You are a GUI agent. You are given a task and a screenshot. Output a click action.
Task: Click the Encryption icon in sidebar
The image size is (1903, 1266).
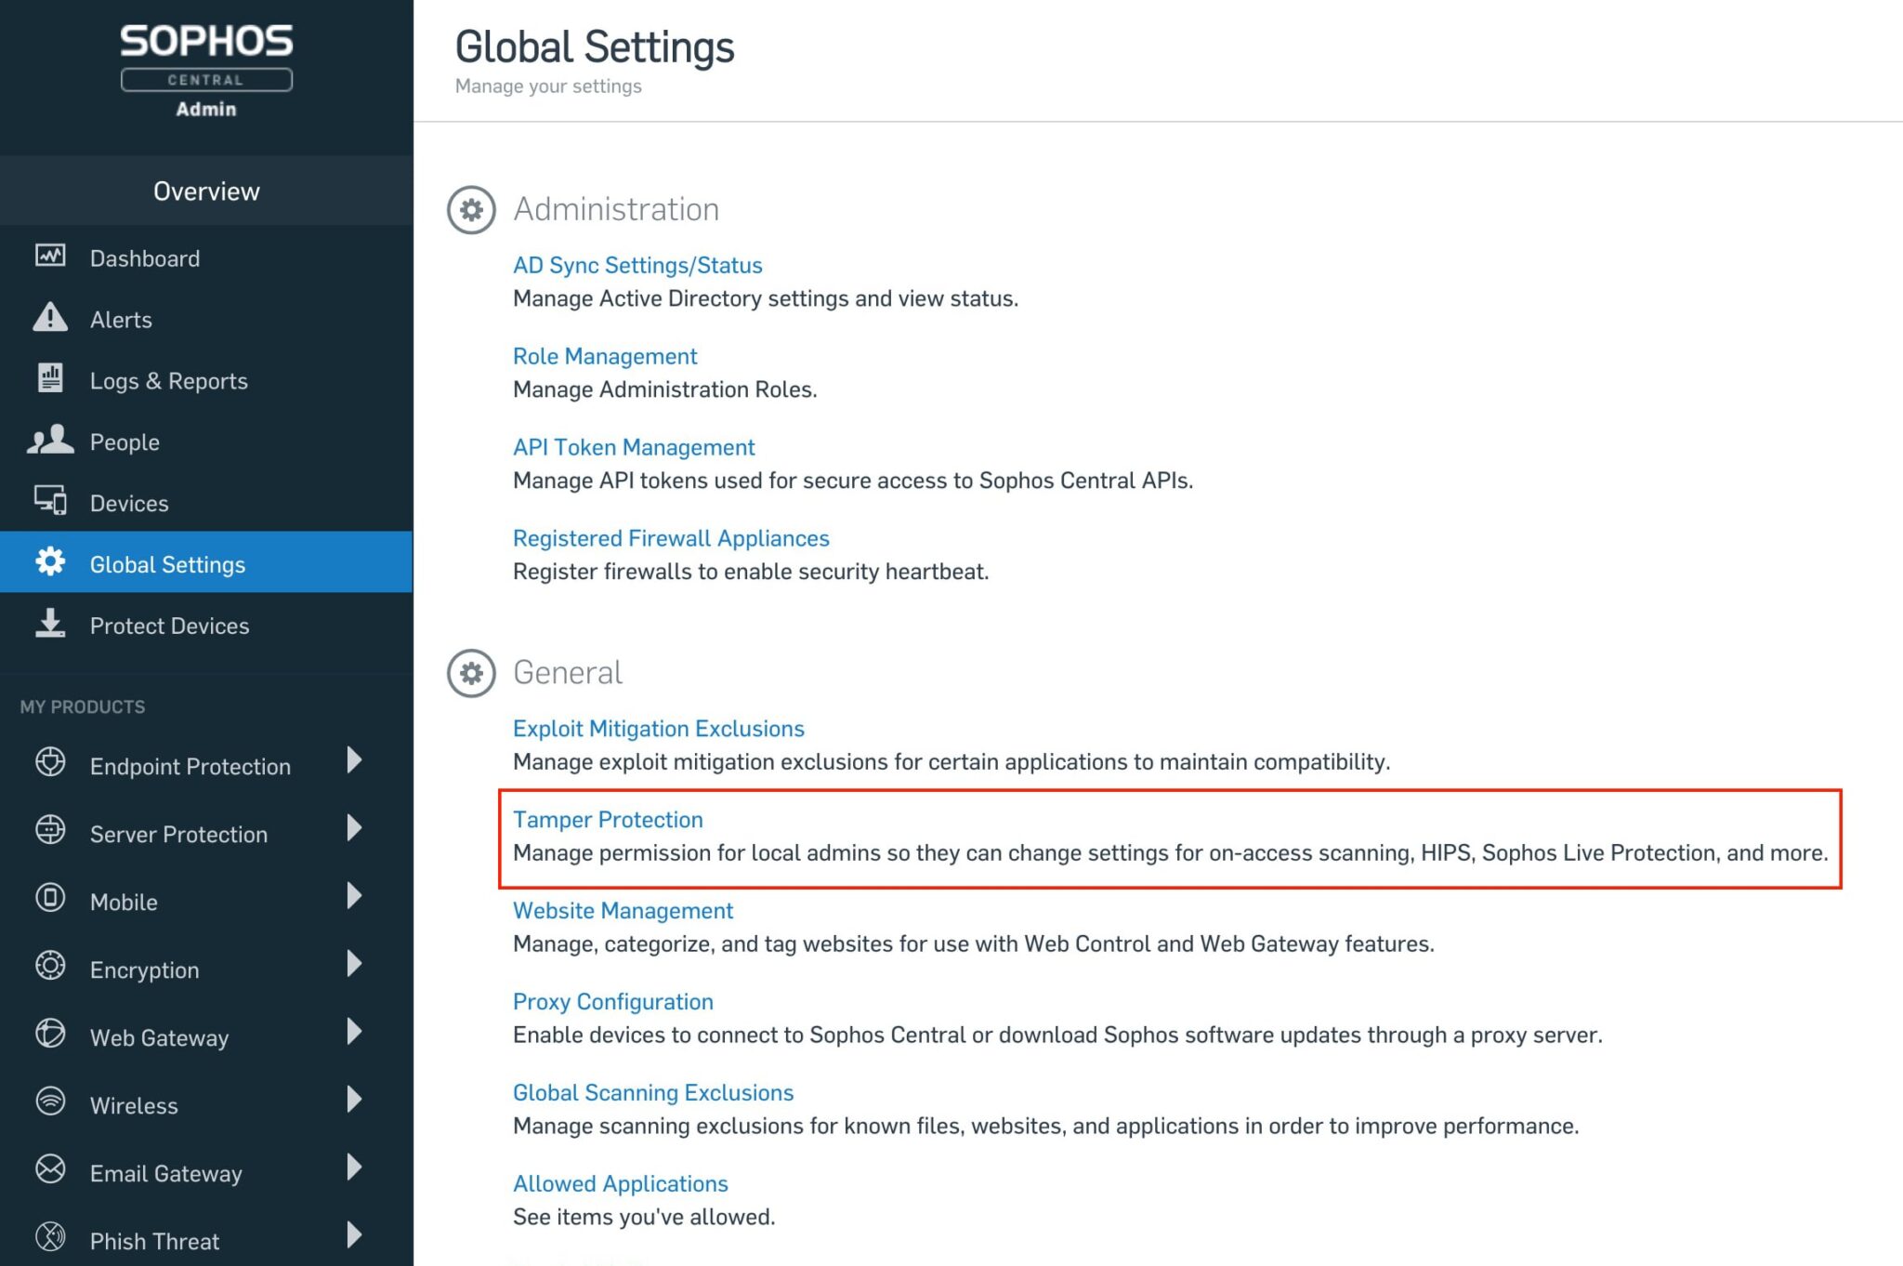[x=51, y=968]
